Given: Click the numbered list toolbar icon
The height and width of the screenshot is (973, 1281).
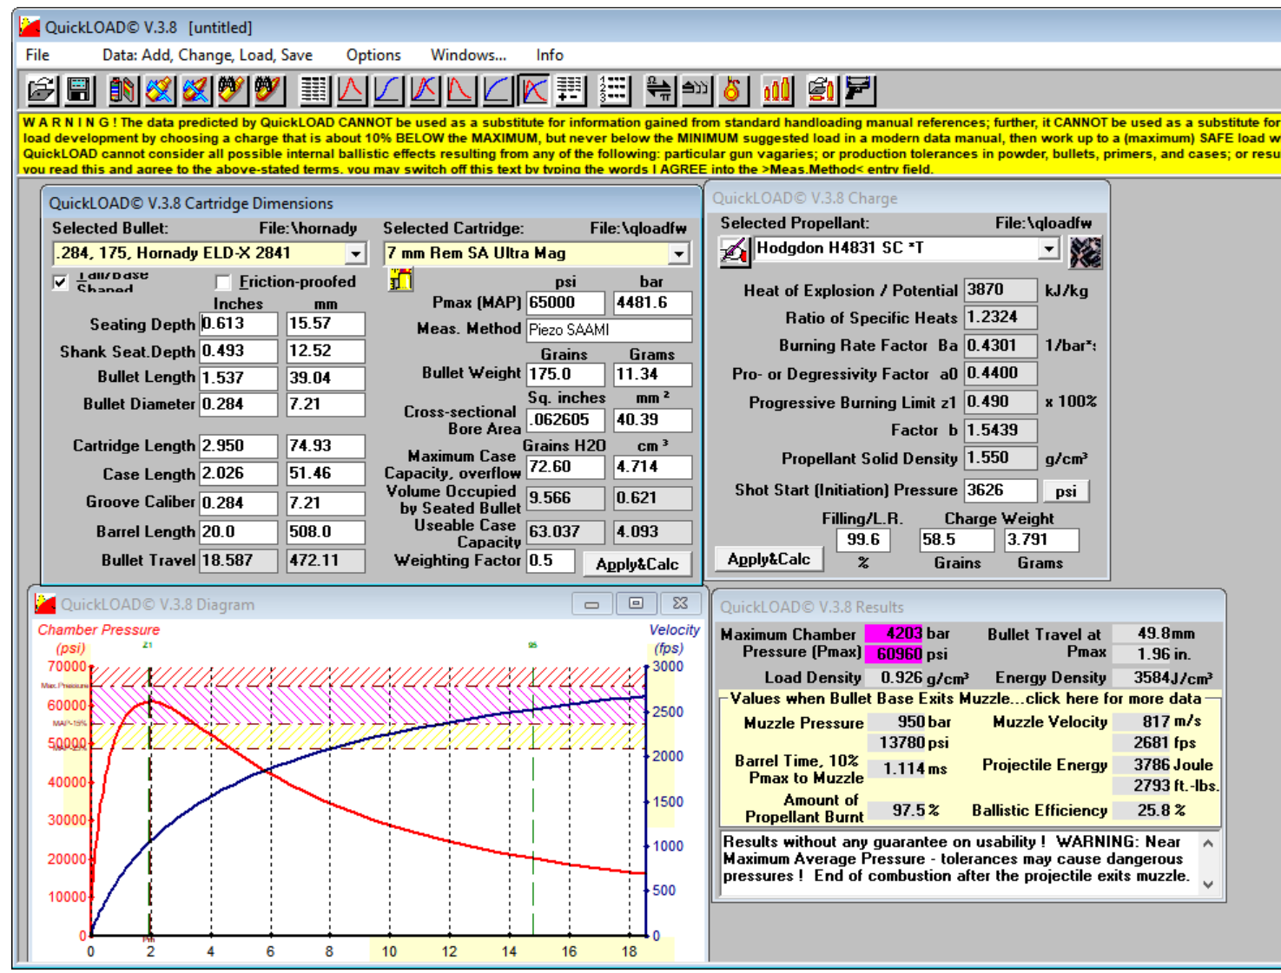Looking at the screenshot, I should (614, 90).
